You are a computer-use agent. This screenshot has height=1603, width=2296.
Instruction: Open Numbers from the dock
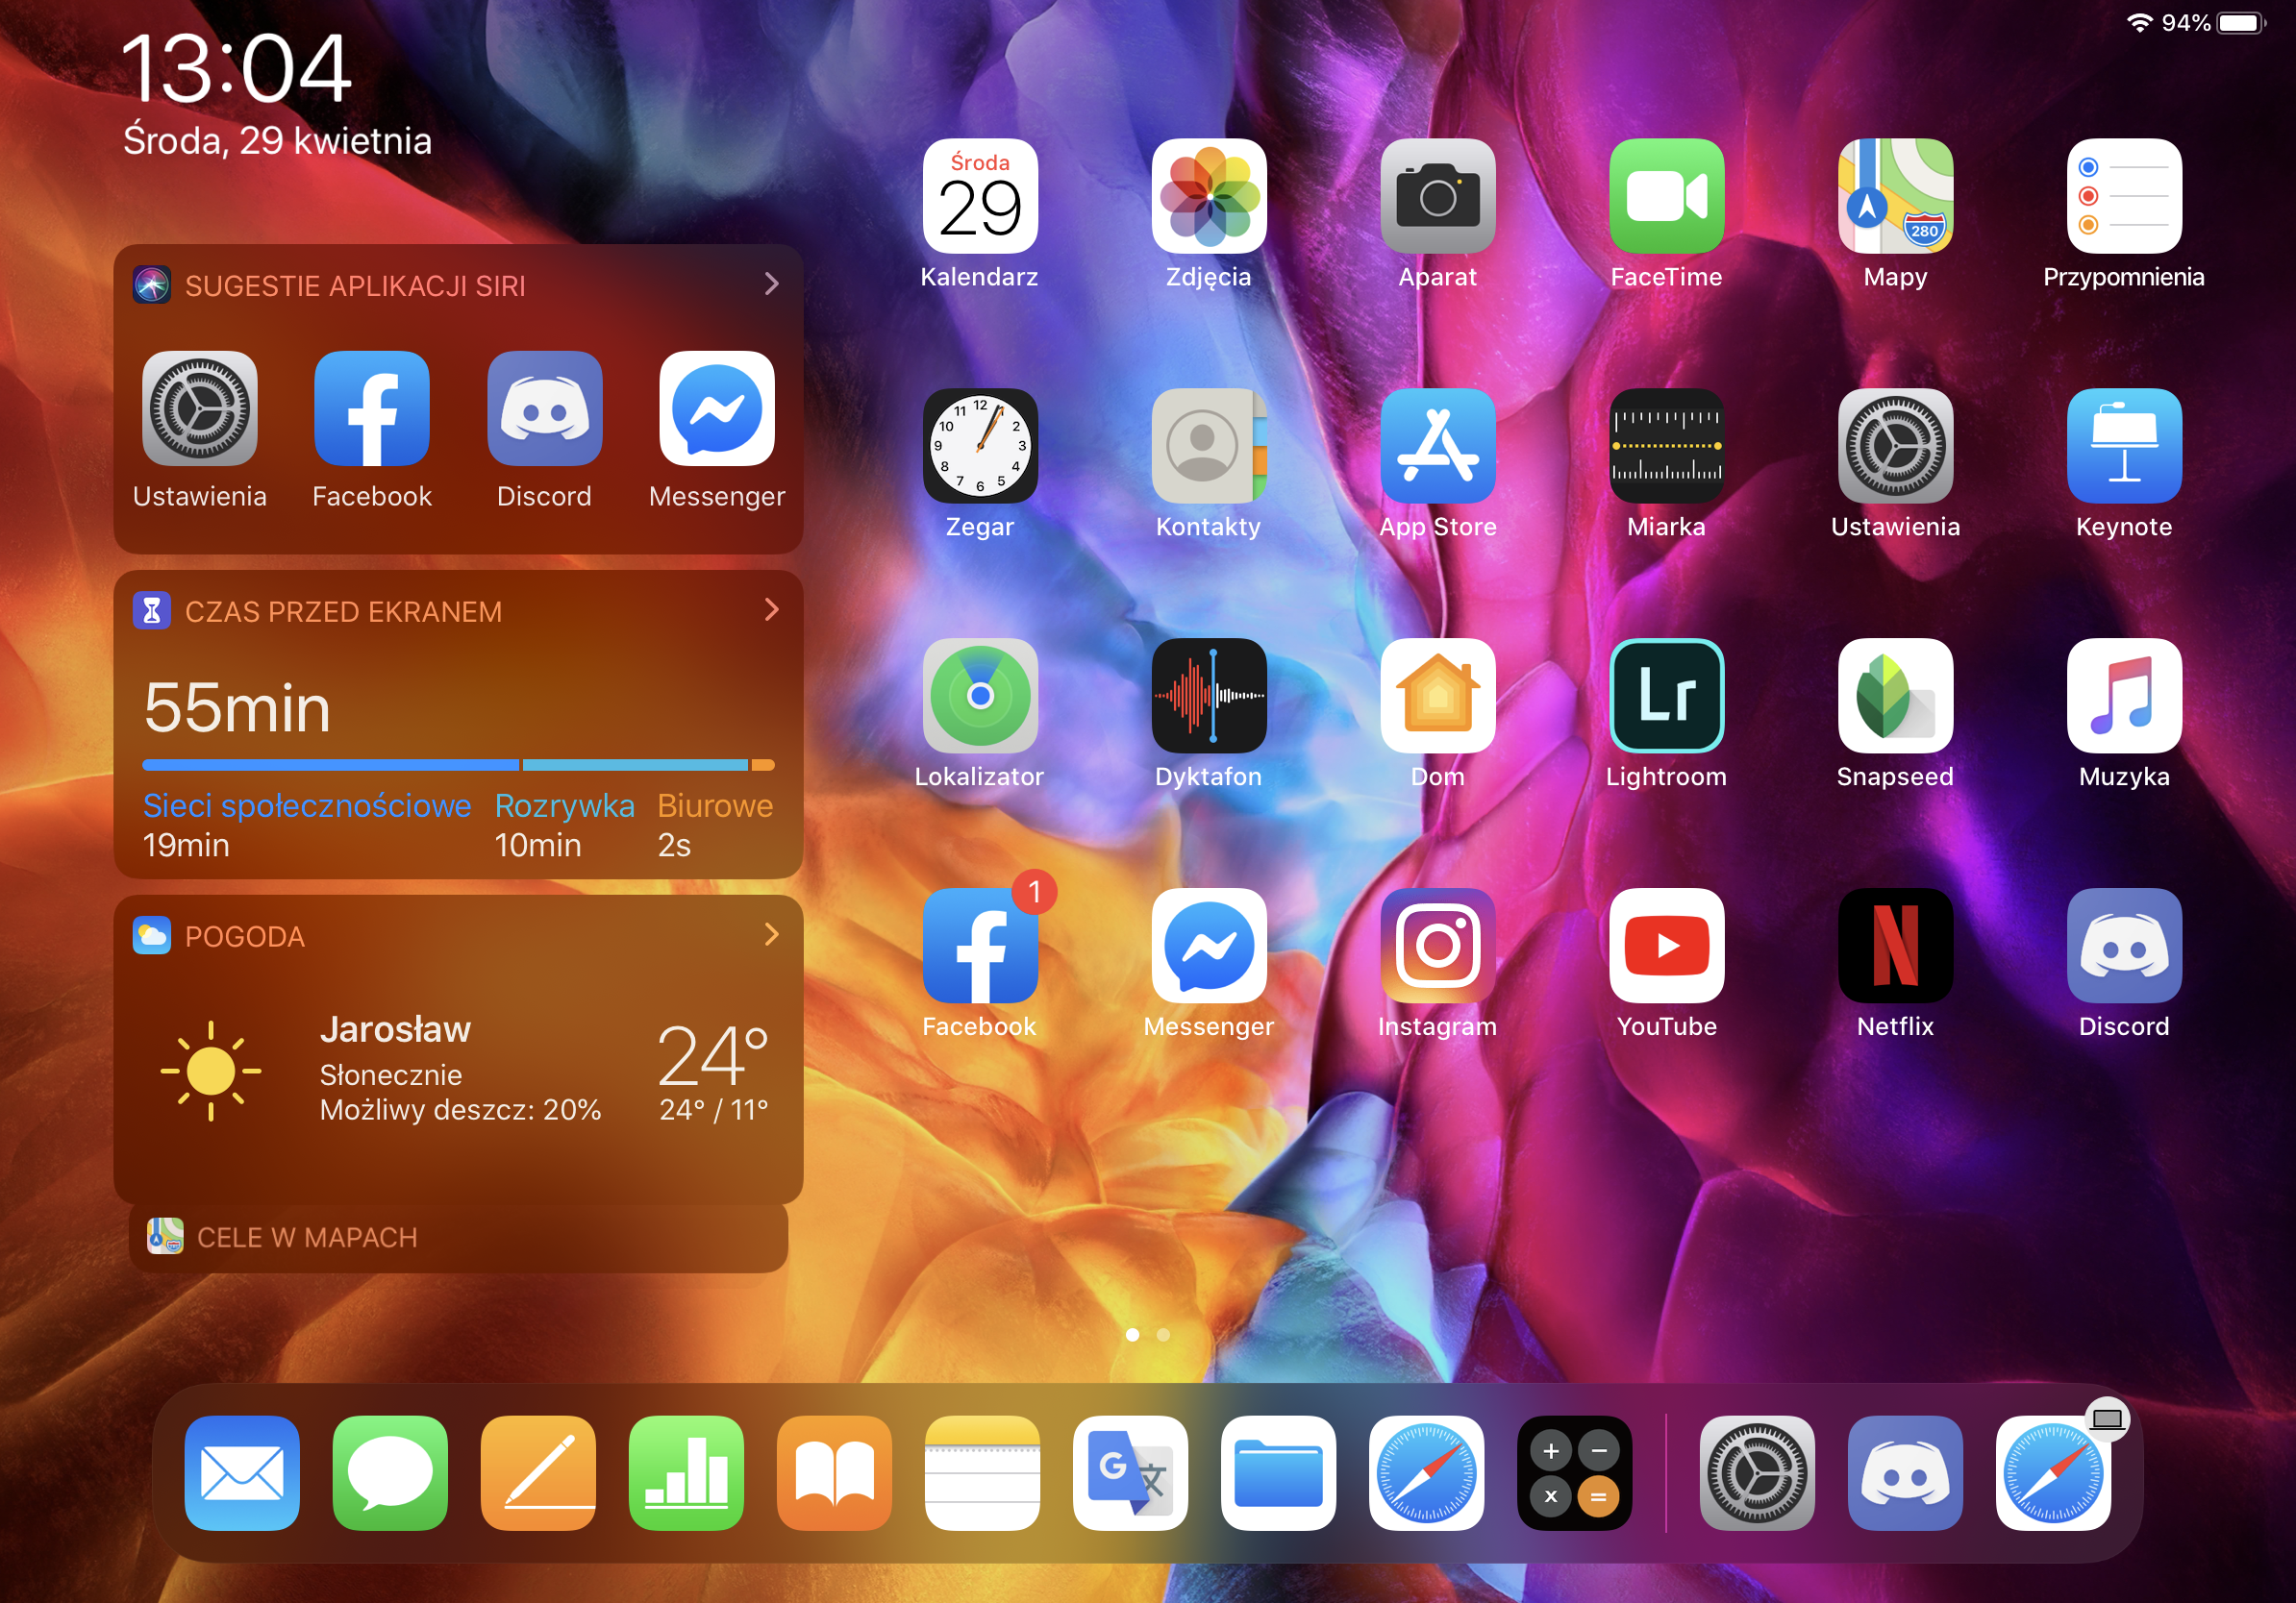[686, 1473]
